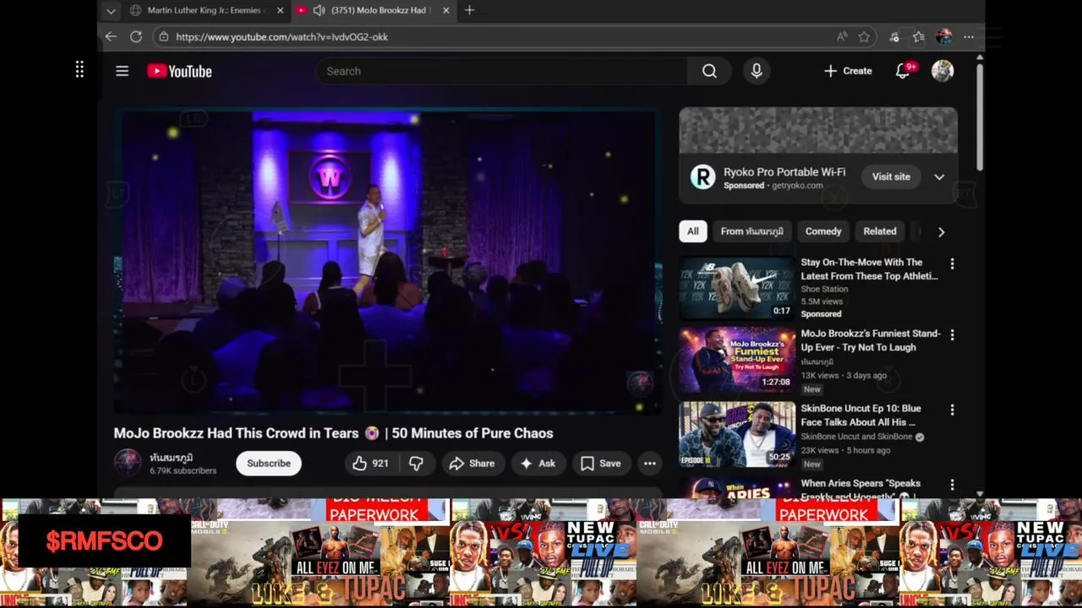Open SkinBone Uncut Ep 10 thumbnail

tap(736, 434)
